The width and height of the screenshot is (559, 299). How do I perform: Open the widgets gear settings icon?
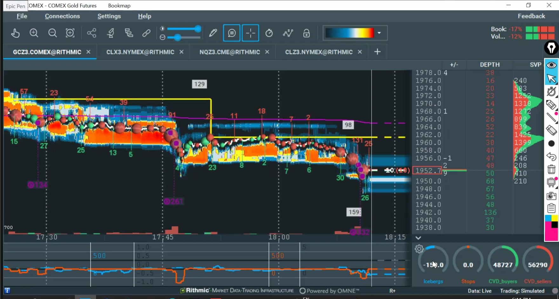point(419,249)
